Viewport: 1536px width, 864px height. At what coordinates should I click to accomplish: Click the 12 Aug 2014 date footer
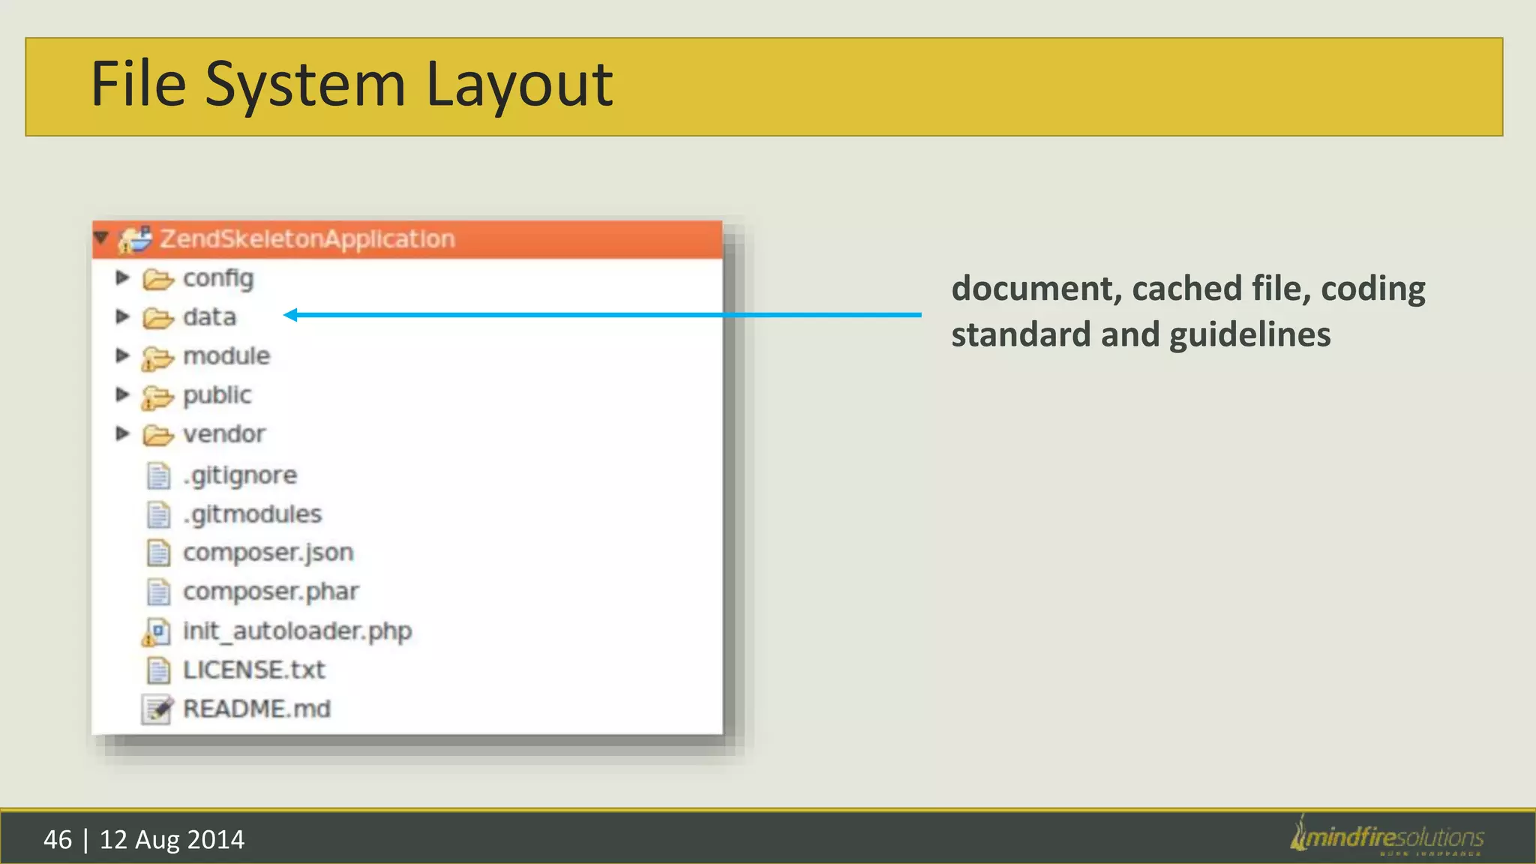[172, 839]
